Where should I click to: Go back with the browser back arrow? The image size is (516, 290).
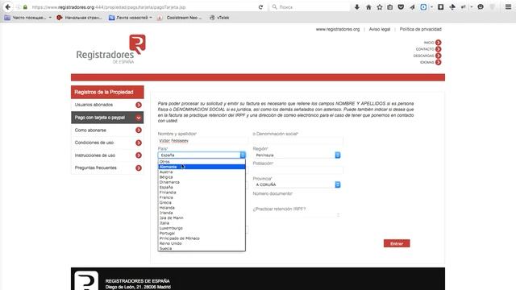tap(7, 7)
